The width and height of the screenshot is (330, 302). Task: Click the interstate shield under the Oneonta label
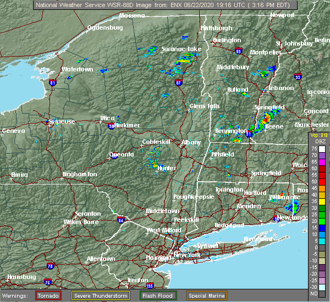114,156
